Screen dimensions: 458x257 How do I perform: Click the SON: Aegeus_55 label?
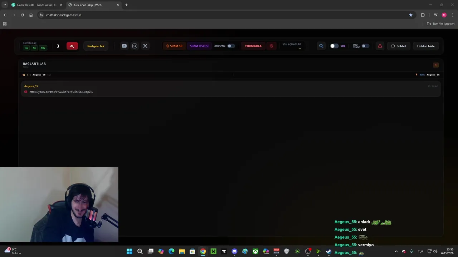point(429,75)
